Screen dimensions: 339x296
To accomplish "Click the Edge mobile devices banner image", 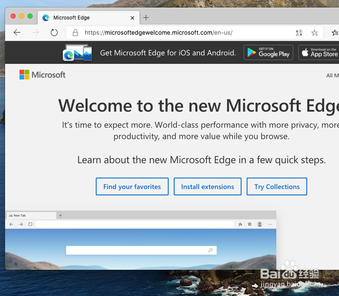I will pos(77,52).
